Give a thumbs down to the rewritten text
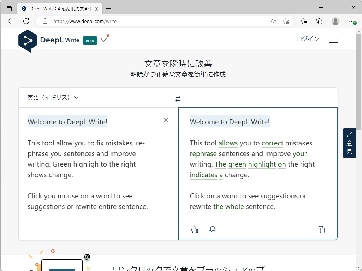This screenshot has width=362, height=271. [x=212, y=230]
